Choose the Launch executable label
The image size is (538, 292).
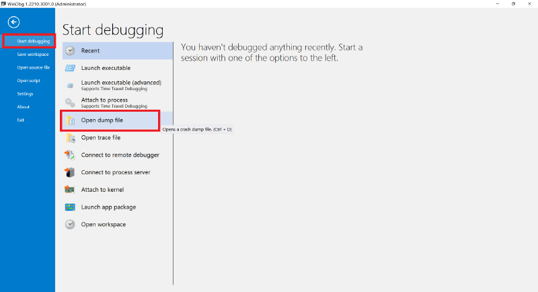[x=106, y=68]
